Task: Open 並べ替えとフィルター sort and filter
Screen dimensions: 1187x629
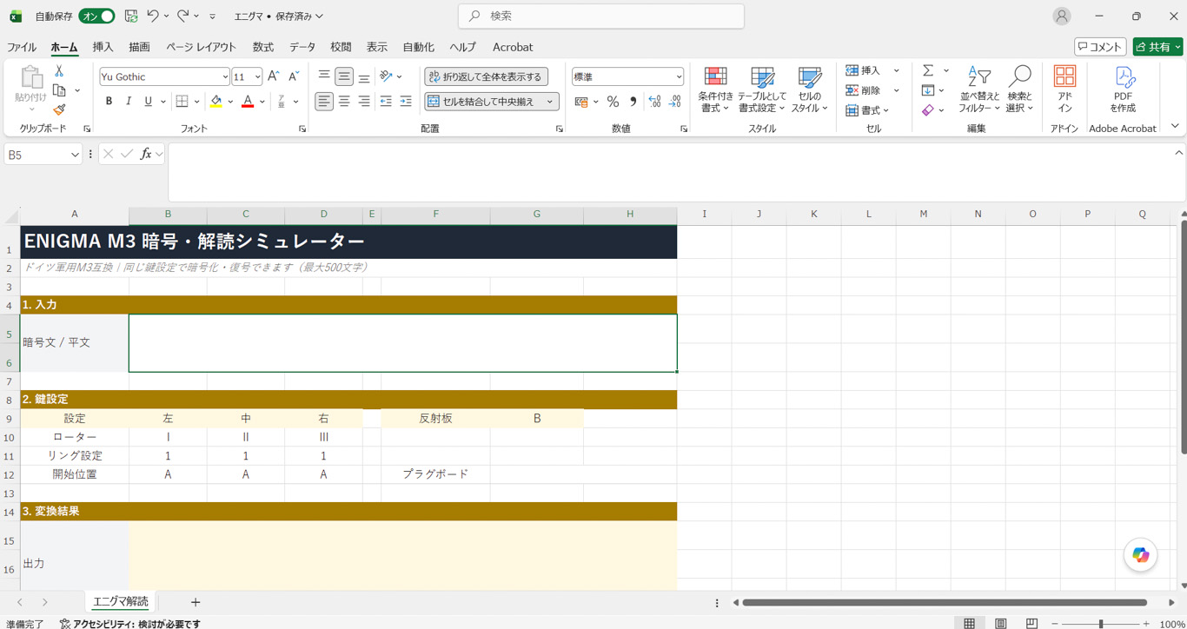Action: pyautogui.click(x=979, y=89)
